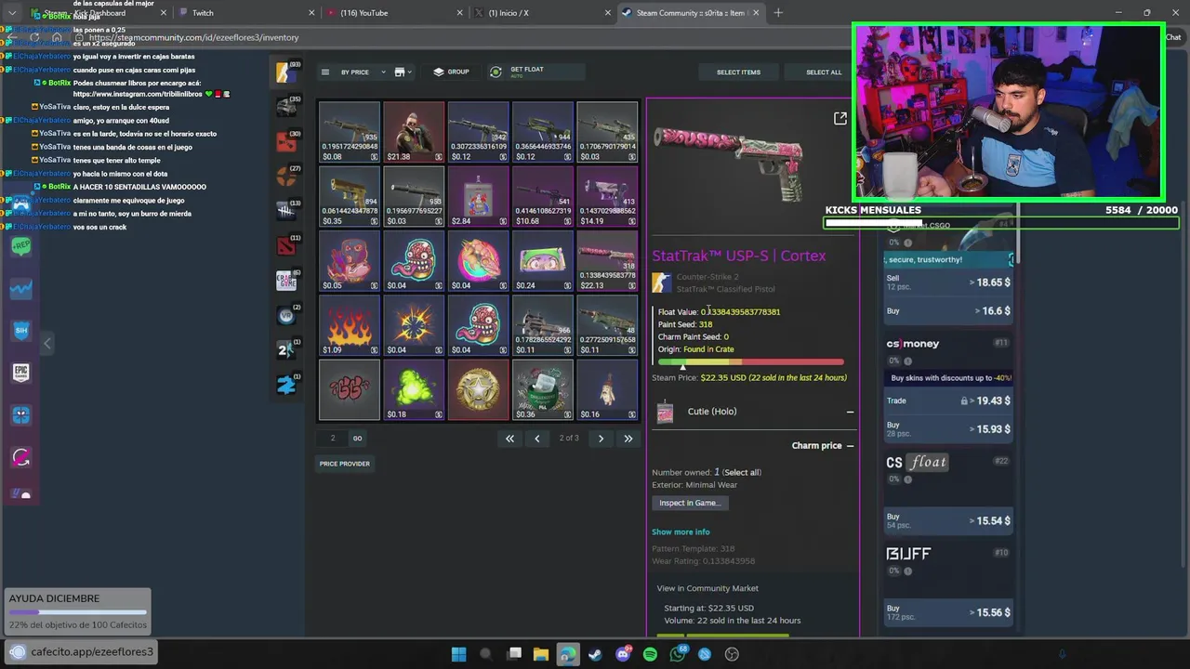Open the SteamVR inventory icon
Image resolution: width=1190 pixels, height=669 pixels.
(x=286, y=315)
